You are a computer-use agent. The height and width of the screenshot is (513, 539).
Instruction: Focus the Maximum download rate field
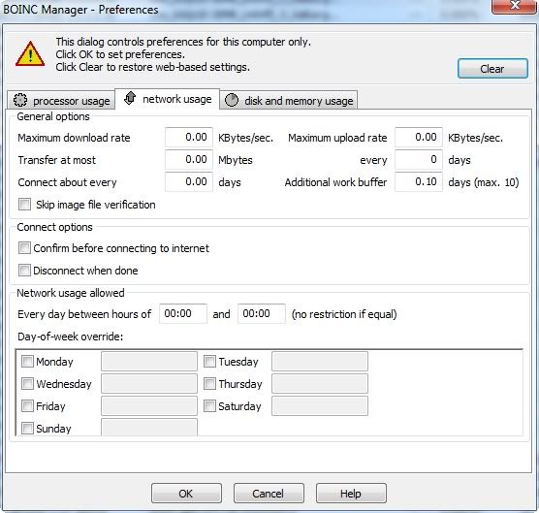pos(189,137)
